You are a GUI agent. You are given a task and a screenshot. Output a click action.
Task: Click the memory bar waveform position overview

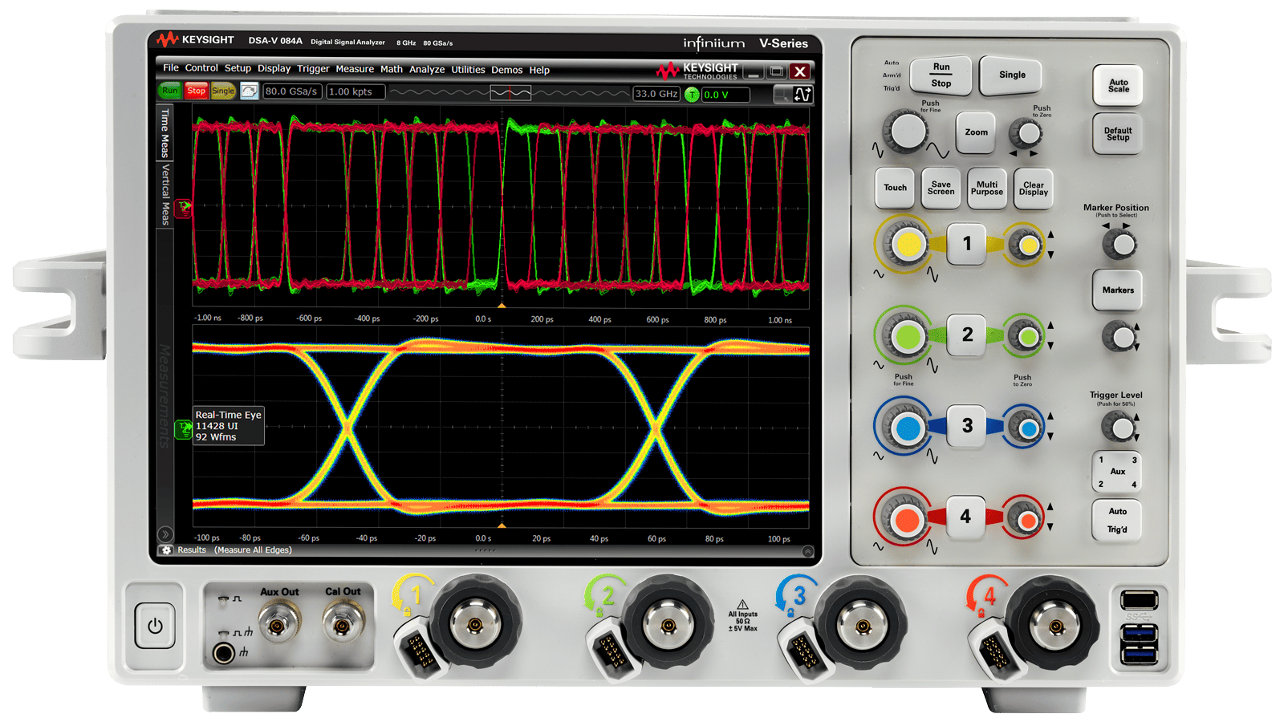510,93
